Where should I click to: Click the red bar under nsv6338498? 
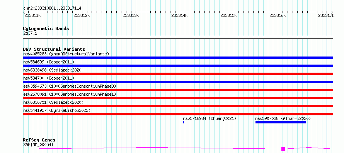click(178, 74)
